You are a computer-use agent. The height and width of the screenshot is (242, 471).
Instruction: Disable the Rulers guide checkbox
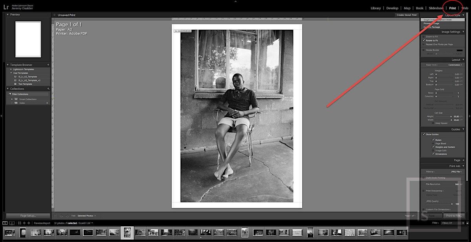click(x=433, y=140)
